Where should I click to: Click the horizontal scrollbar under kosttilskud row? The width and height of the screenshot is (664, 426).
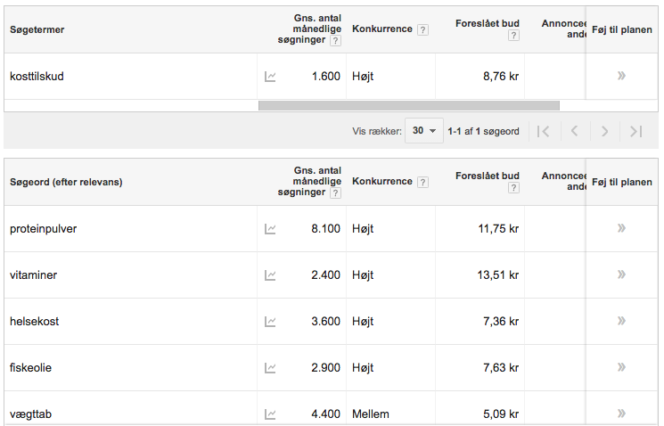click(x=408, y=105)
